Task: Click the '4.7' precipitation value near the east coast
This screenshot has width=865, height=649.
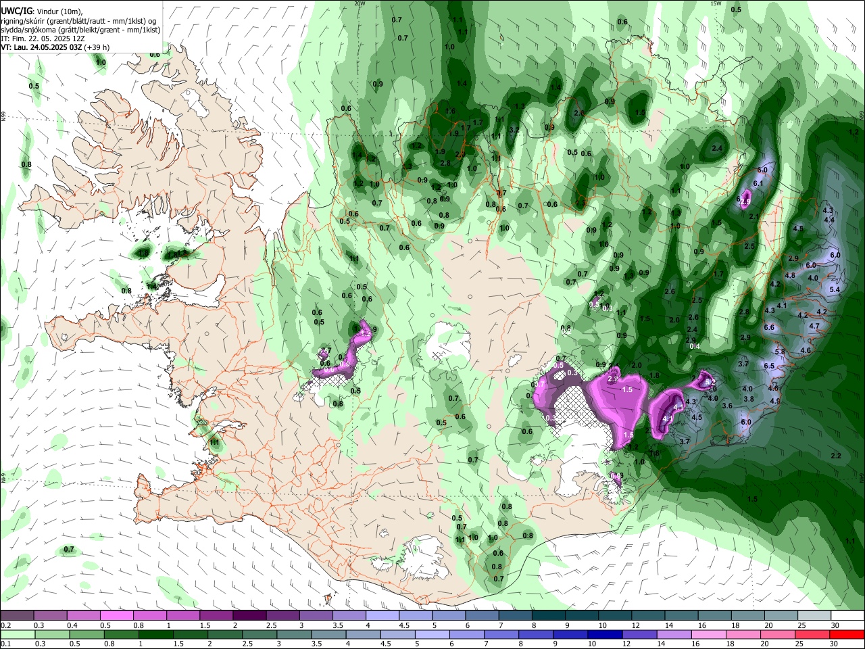Action: 814,326
